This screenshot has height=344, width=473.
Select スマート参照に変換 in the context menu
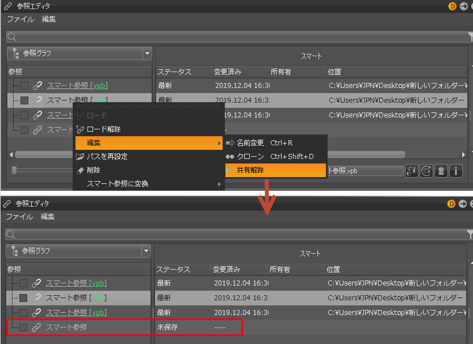(149, 184)
